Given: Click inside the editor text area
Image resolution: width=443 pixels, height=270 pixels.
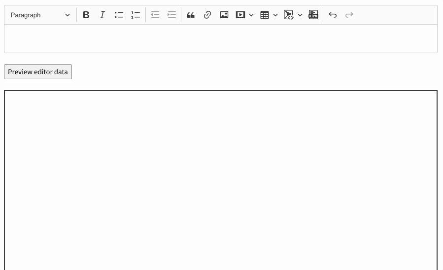Looking at the screenshot, I should 221,39.
